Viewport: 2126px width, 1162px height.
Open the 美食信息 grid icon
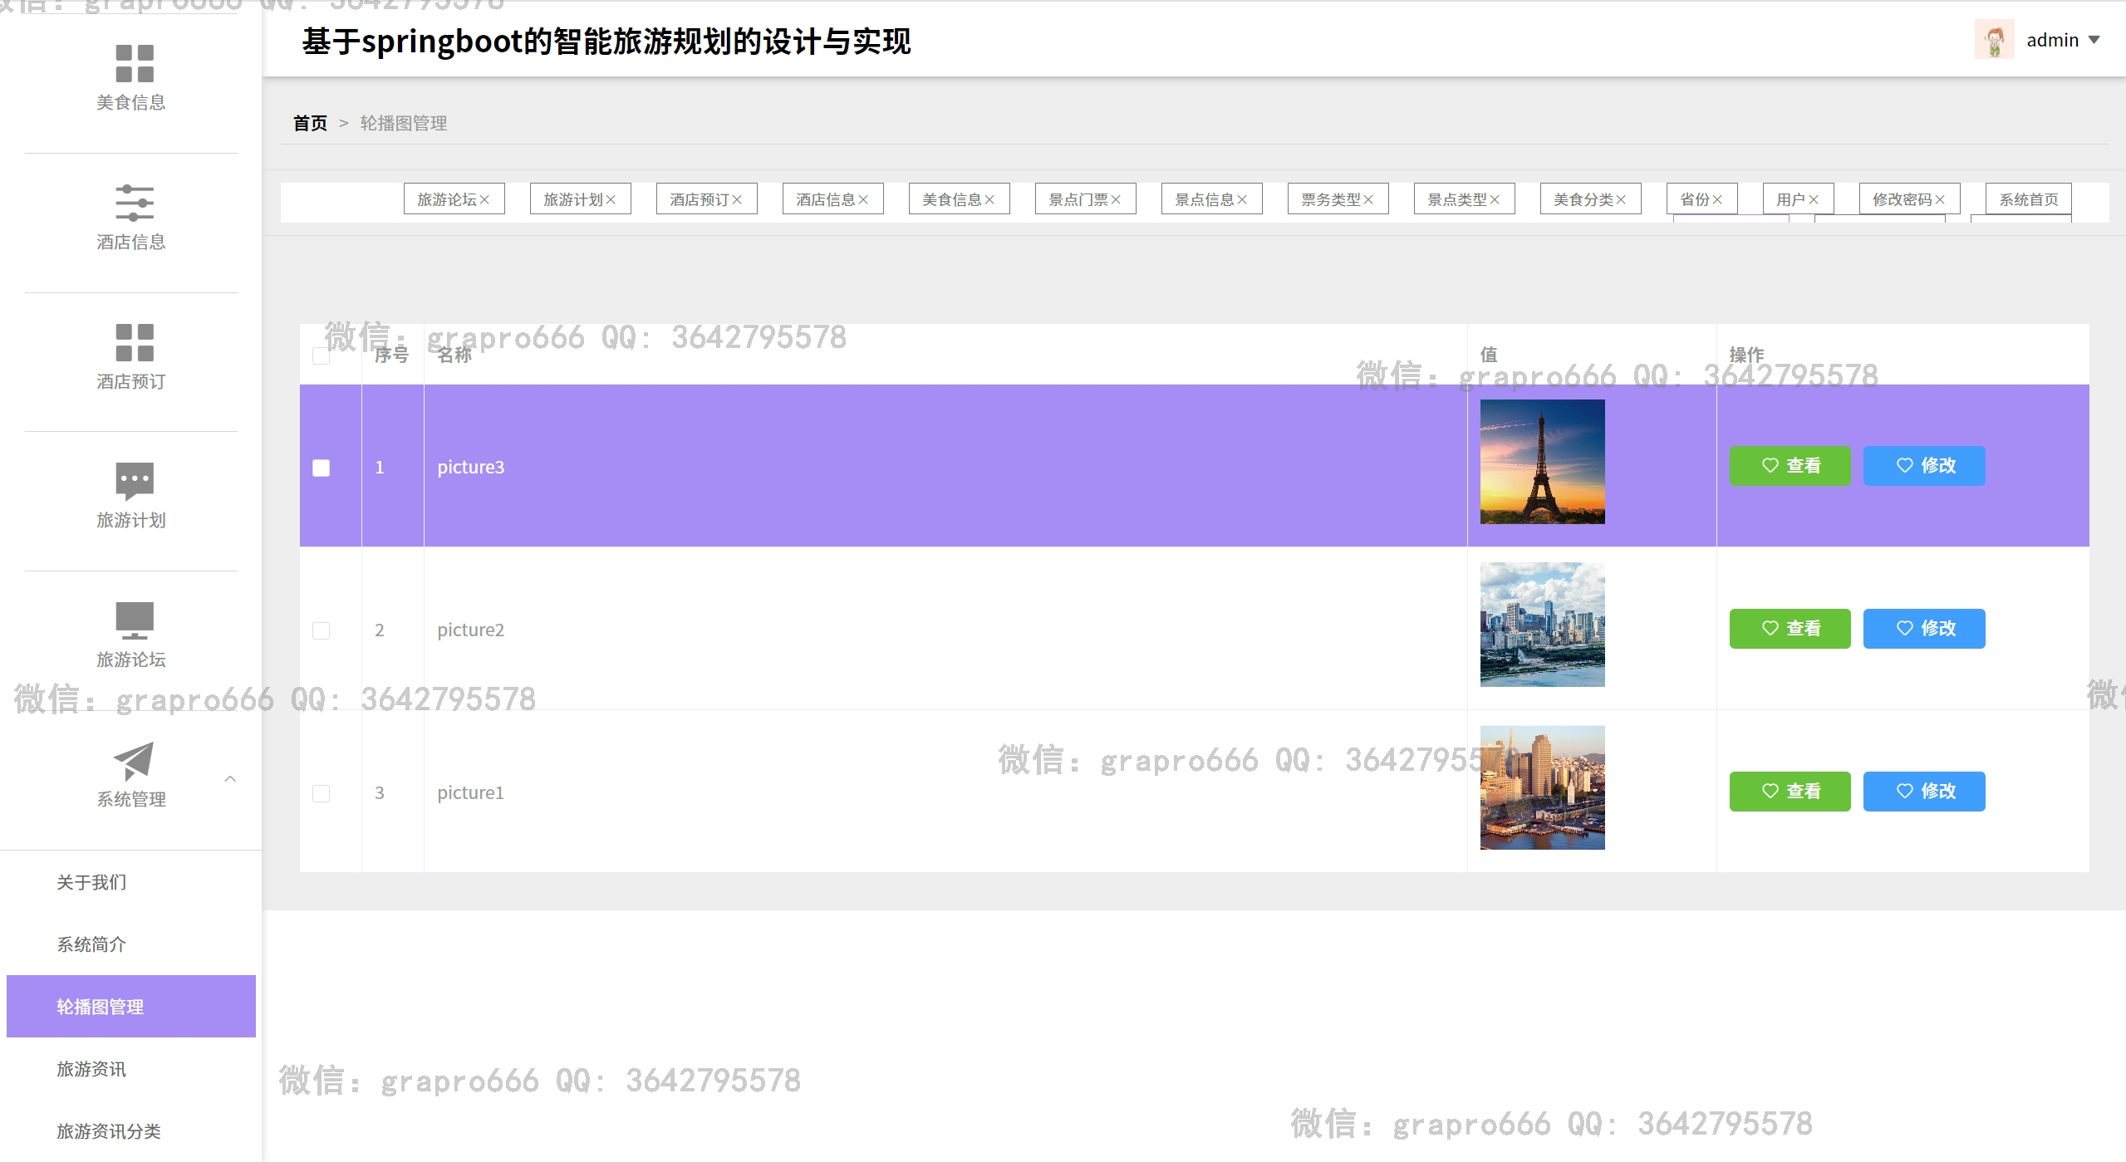[134, 64]
